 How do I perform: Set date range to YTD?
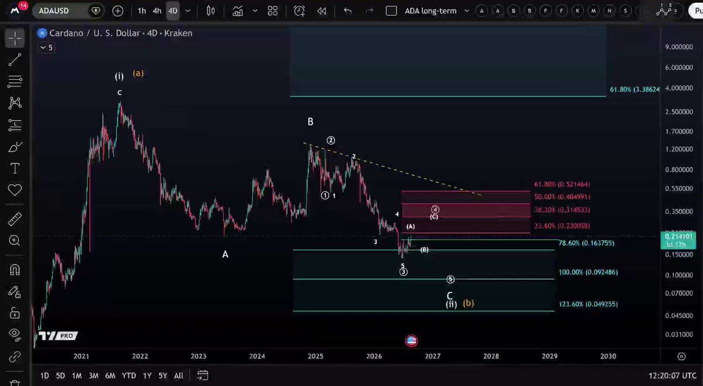coord(129,375)
